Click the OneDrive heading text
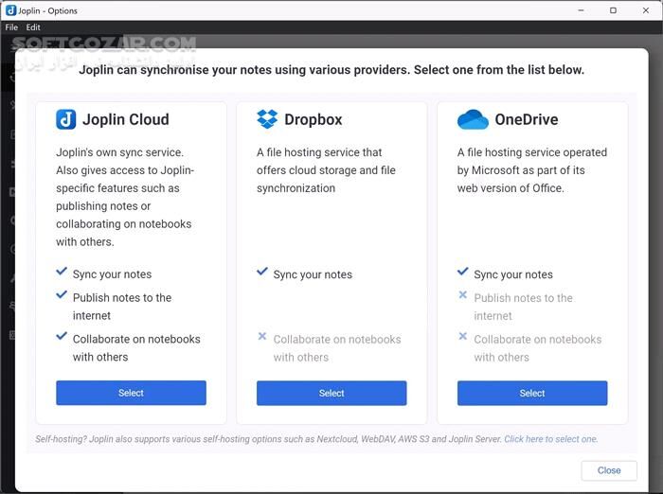The width and height of the screenshot is (663, 494). coord(526,120)
